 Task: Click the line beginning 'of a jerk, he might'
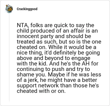57,80
